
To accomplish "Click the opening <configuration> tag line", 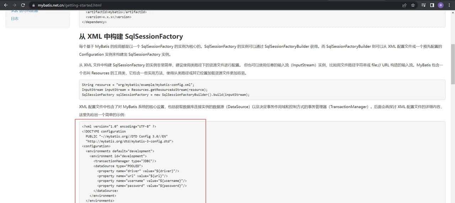I will [96, 146].
